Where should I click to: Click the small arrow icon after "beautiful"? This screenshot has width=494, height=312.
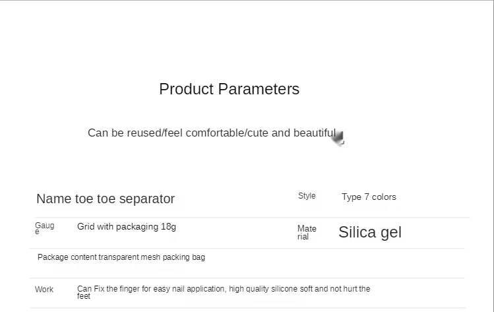click(339, 138)
